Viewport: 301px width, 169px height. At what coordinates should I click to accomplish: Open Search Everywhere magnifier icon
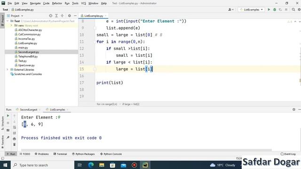[293, 9]
